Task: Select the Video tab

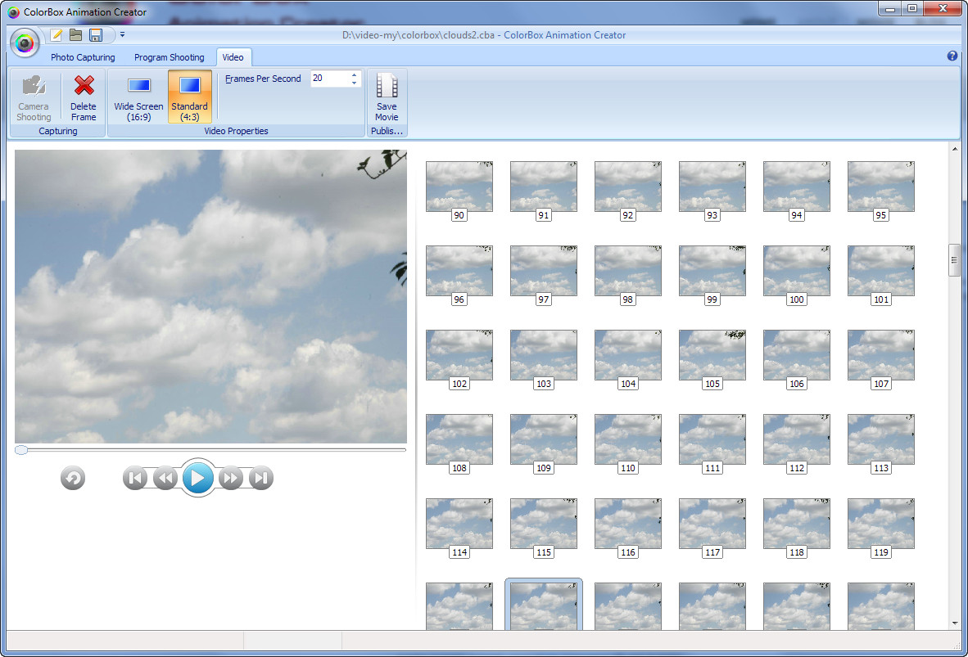Action: coord(233,57)
